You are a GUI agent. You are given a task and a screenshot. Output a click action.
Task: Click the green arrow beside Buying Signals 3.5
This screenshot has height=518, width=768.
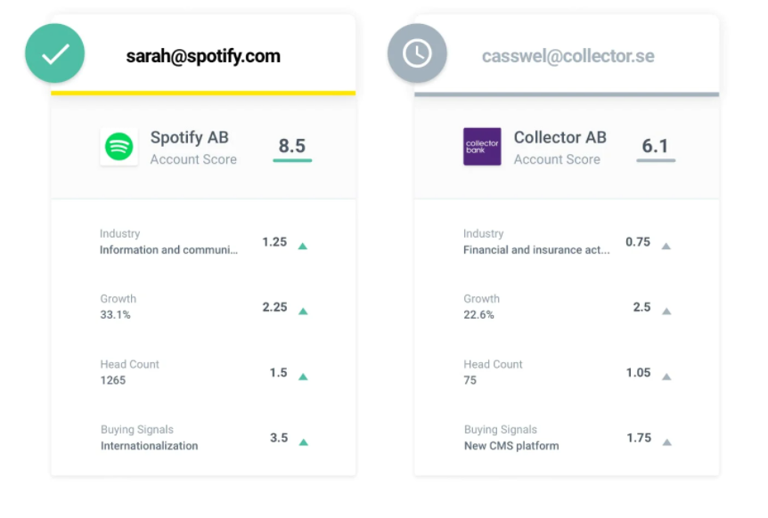tap(304, 442)
